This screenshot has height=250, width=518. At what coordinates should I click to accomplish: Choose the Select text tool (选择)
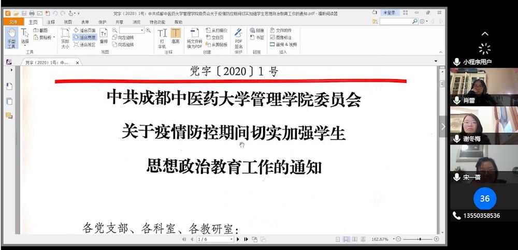(x=25, y=36)
